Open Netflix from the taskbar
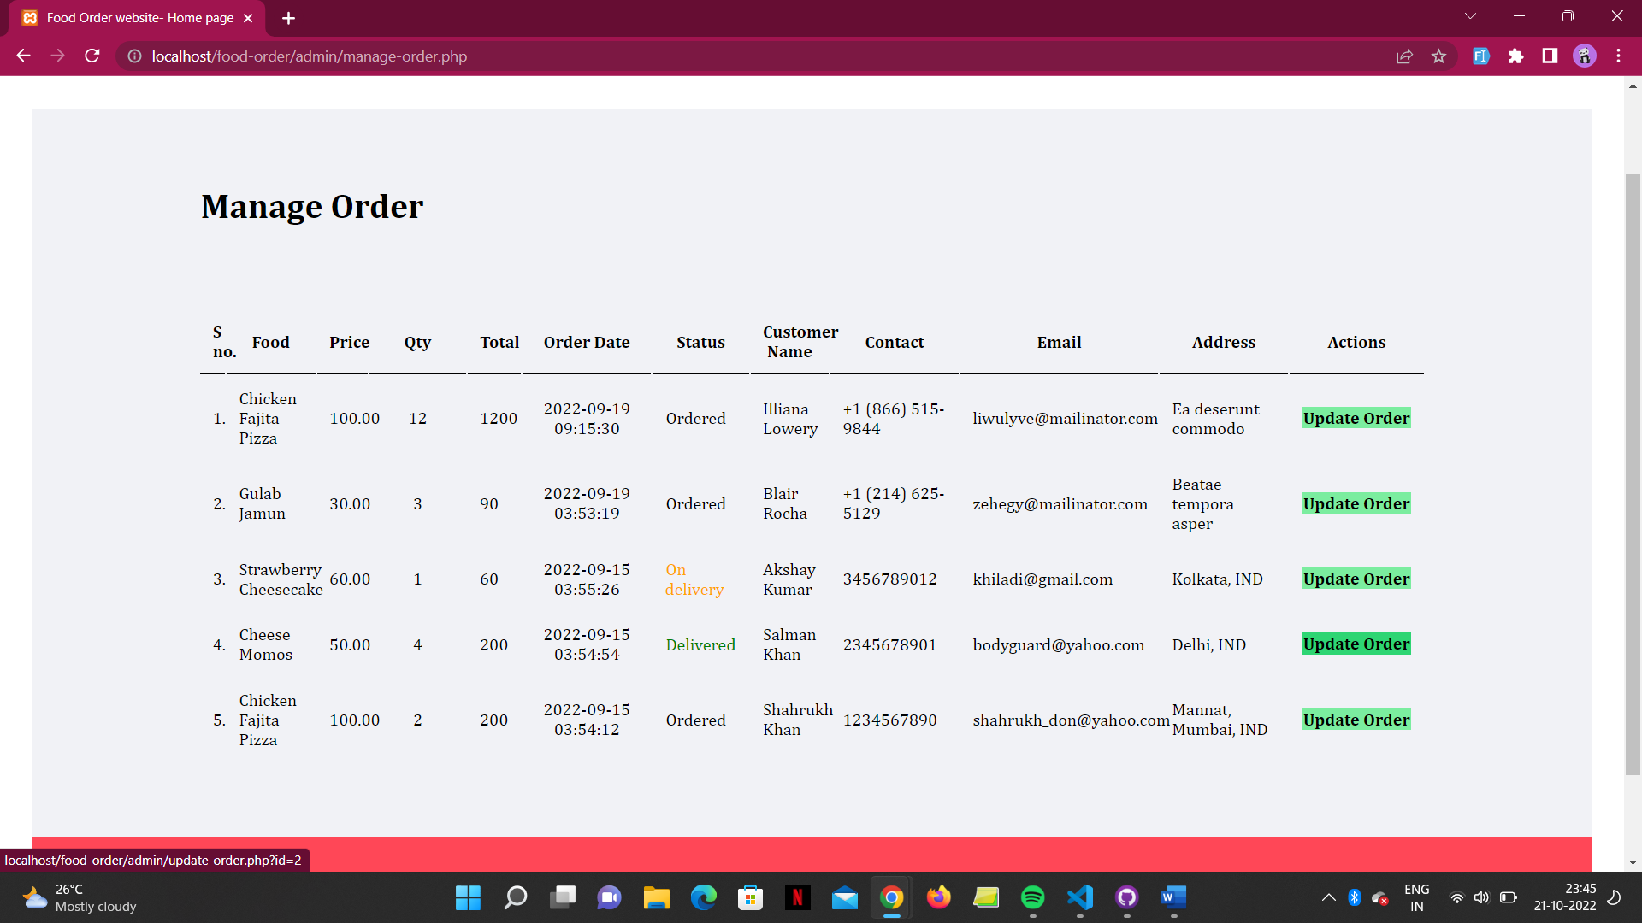 798,898
